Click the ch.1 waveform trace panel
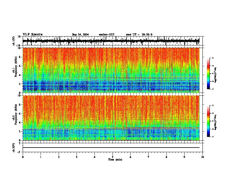 pos(113,41)
